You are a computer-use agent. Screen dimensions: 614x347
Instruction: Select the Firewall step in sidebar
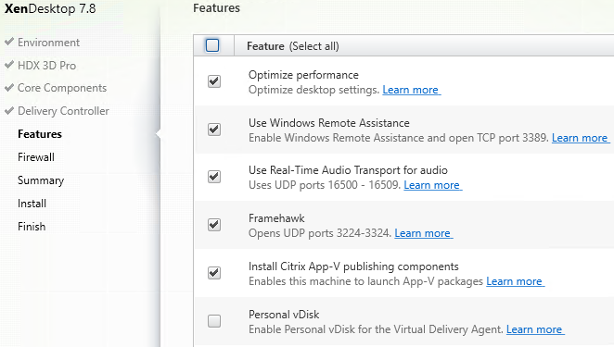[36, 157]
